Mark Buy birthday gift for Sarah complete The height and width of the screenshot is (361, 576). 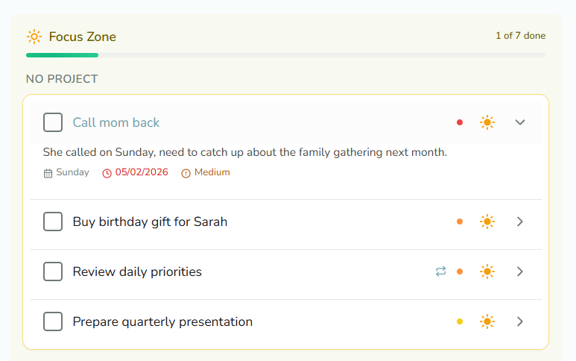click(x=53, y=222)
